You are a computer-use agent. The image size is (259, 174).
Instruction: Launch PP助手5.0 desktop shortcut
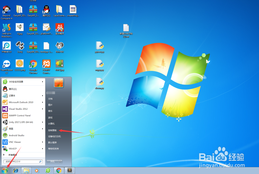click(x=7, y=47)
